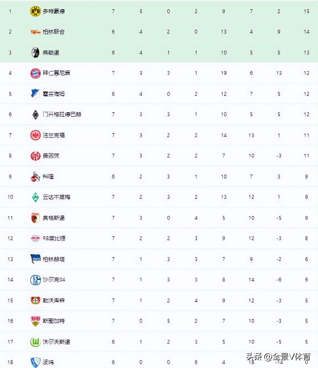Select the 勒沃库森 team name
The height and width of the screenshot is (368, 318).
click(54, 300)
